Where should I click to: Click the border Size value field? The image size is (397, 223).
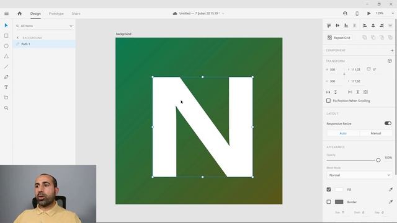(x=343, y=212)
